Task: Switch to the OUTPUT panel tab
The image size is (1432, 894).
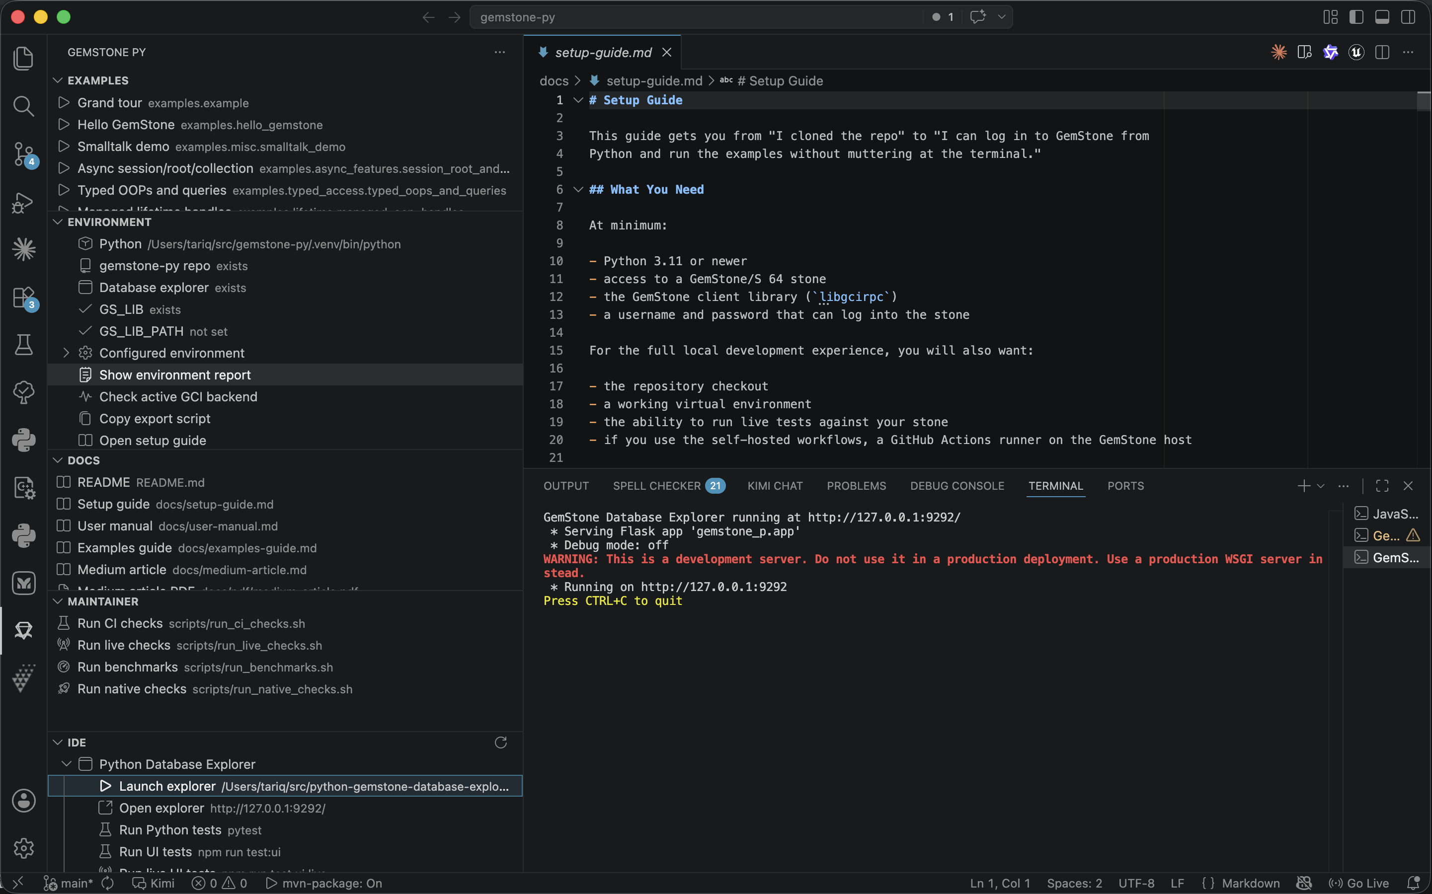Action: click(566, 485)
